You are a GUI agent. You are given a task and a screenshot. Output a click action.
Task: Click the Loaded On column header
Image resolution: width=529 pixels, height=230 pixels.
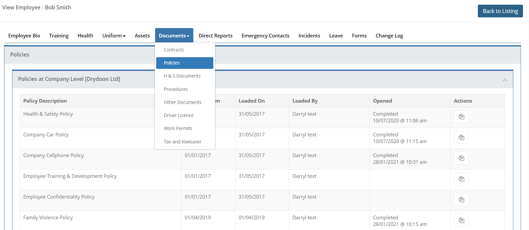click(x=251, y=101)
